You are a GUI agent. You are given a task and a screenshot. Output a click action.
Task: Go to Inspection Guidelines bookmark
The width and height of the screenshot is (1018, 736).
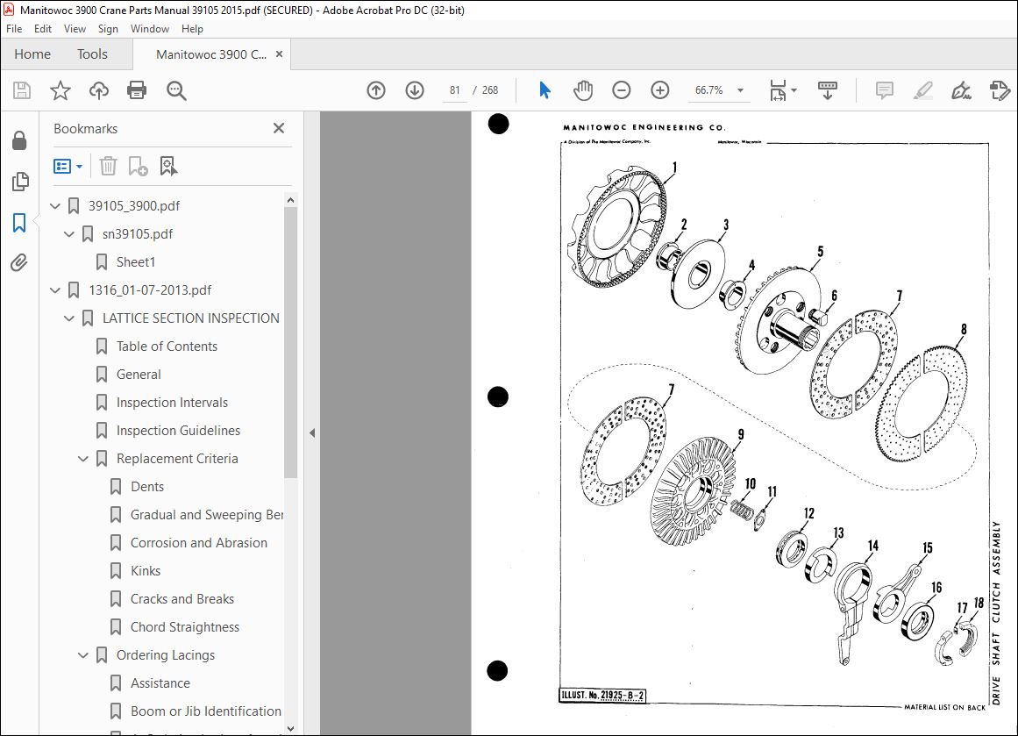179,431
